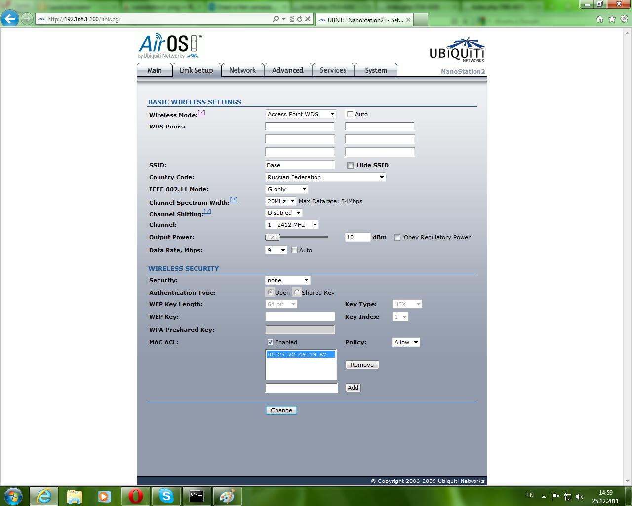Open the Wireless Mode help link

coord(201,113)
